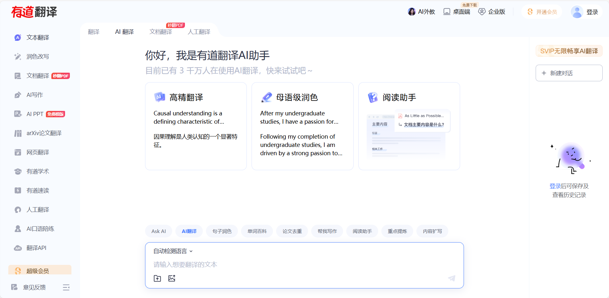Click the 秒翻PDF badge on 文档翻译 tab
This screenshot has height=298, width=609.
tap(175, 25)
